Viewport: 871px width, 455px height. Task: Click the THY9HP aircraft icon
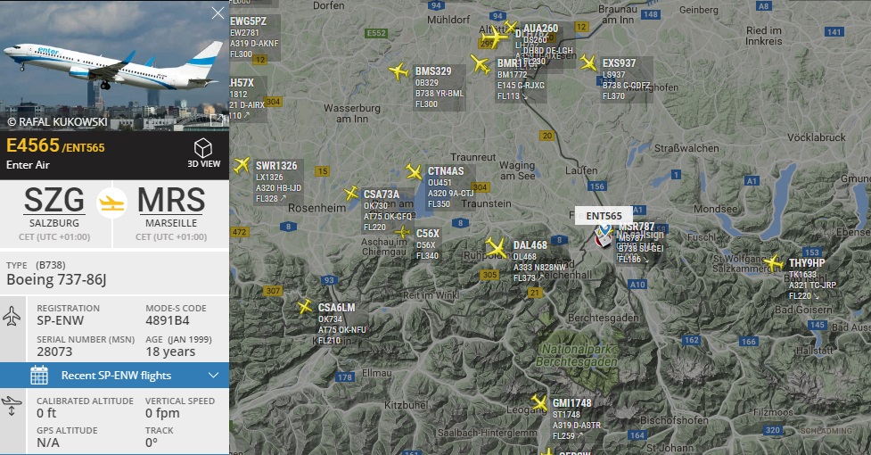tap(773, 262)
